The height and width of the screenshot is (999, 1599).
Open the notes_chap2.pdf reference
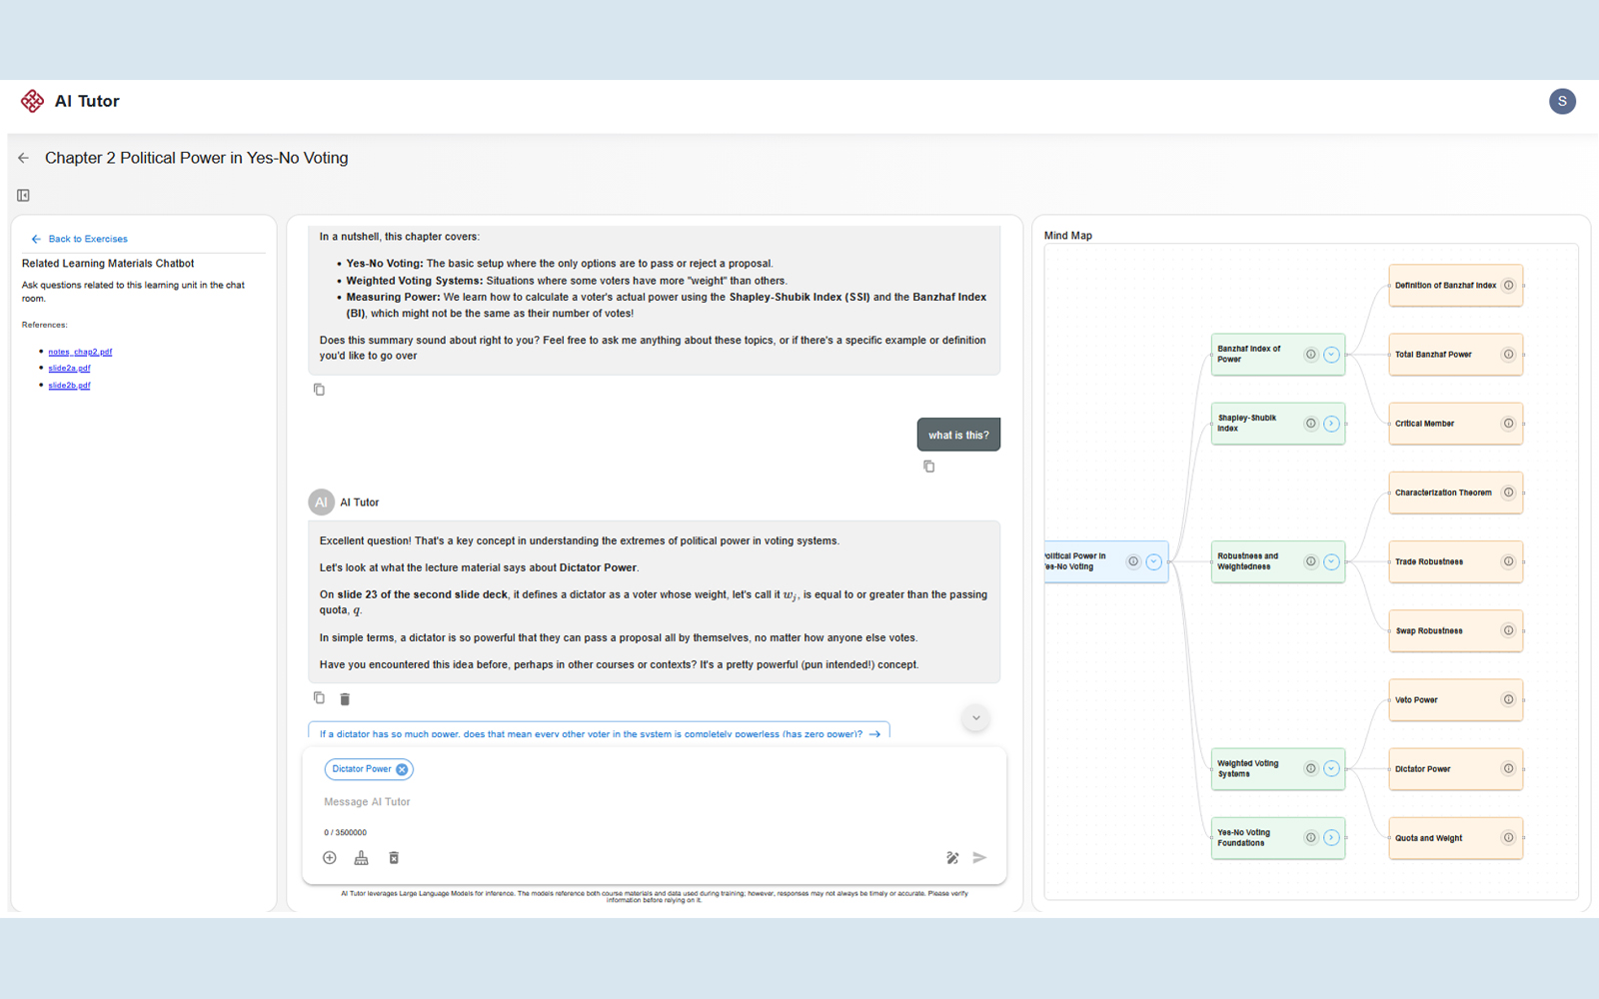[x=80, y=352]
